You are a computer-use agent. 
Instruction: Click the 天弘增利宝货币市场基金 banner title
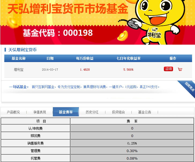coord(68,9)
